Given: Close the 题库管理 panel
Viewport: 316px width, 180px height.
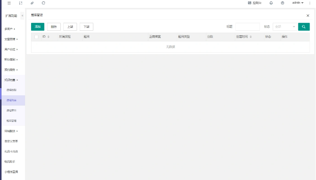Looking at the screenshot, I should (x=308, y=16).
